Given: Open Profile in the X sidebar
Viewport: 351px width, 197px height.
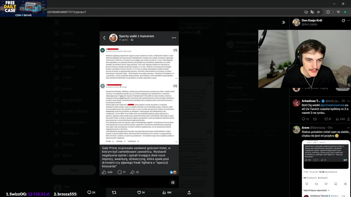Looking at the screenshot, I should (64, 144).
